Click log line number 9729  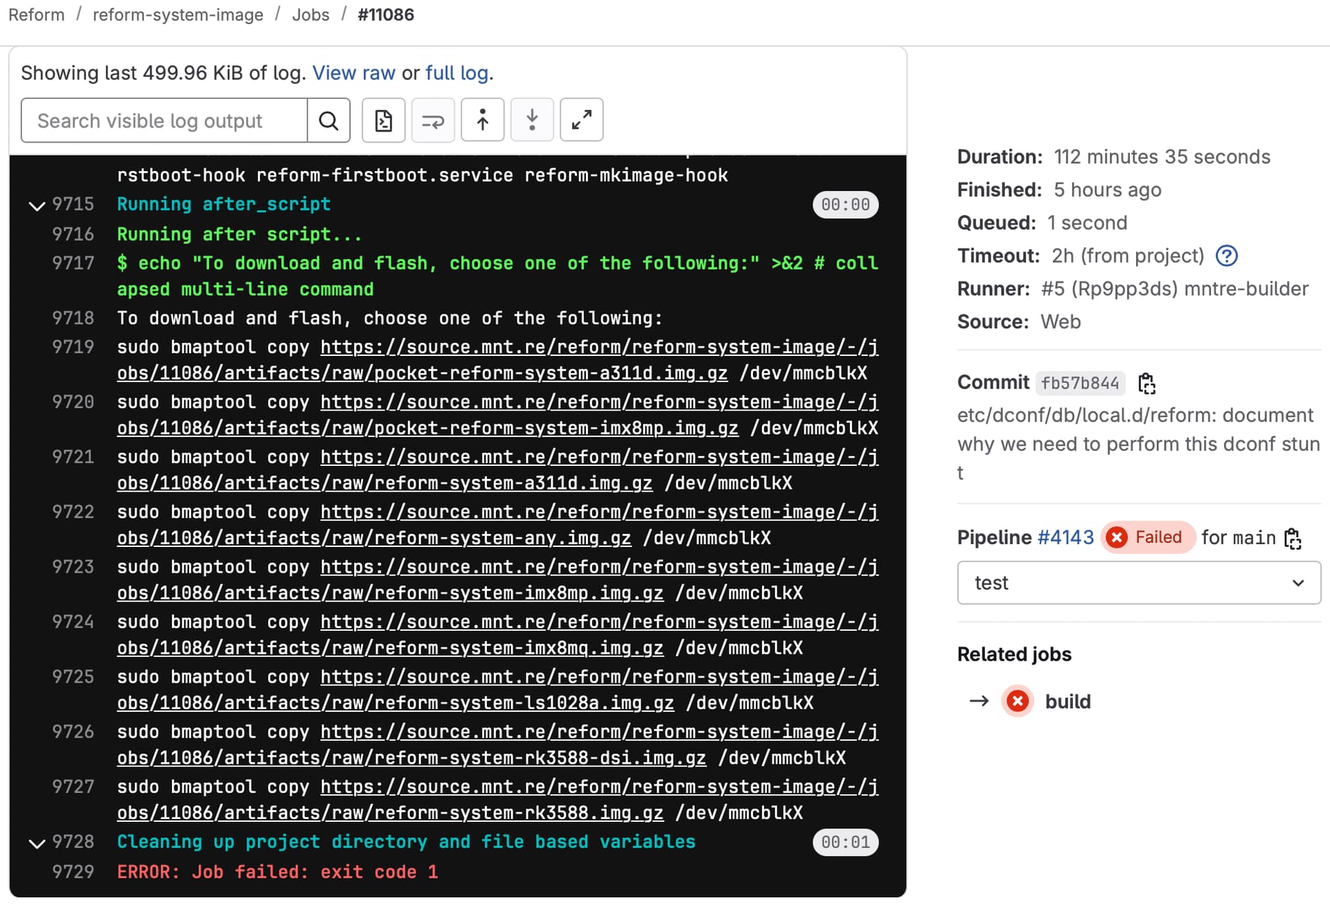(73, 872)
